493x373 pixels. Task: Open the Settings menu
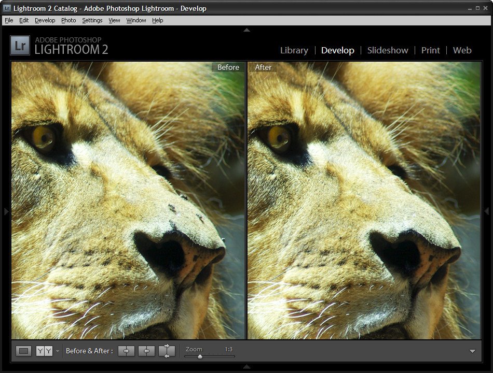(x=92, y=20)
